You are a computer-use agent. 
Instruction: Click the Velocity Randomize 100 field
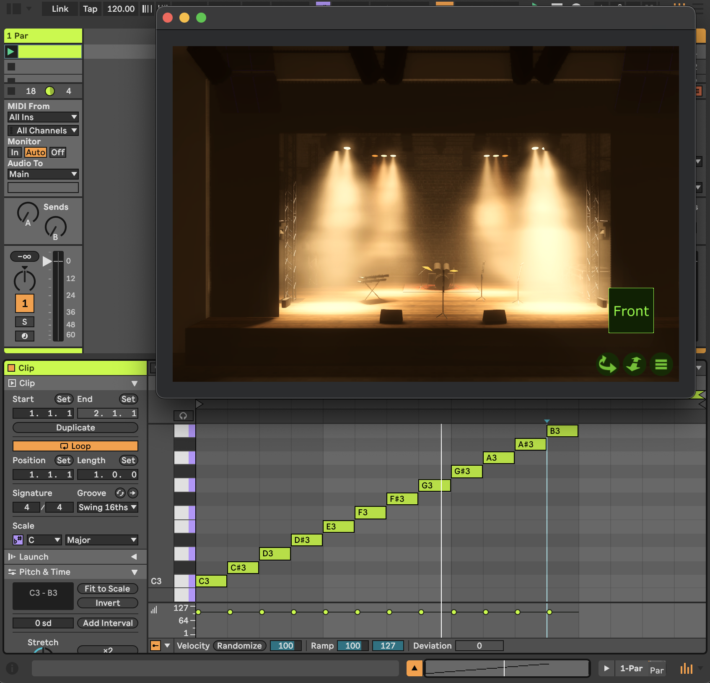click(286, 646)
